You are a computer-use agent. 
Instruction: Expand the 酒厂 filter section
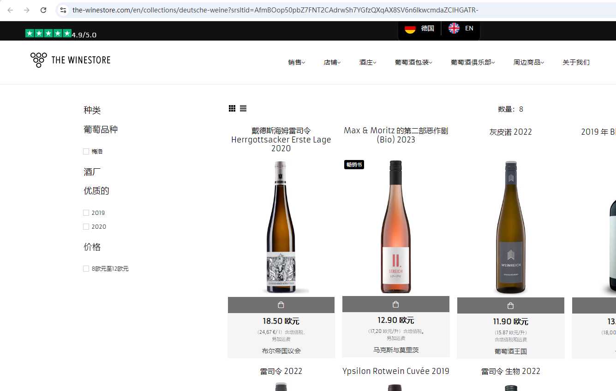92,172
